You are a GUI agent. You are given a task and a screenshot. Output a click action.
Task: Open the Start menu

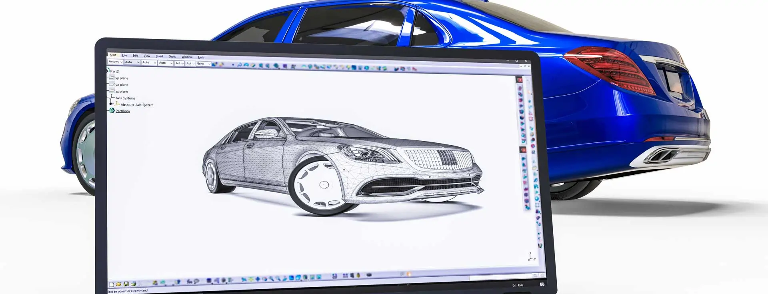113,55
